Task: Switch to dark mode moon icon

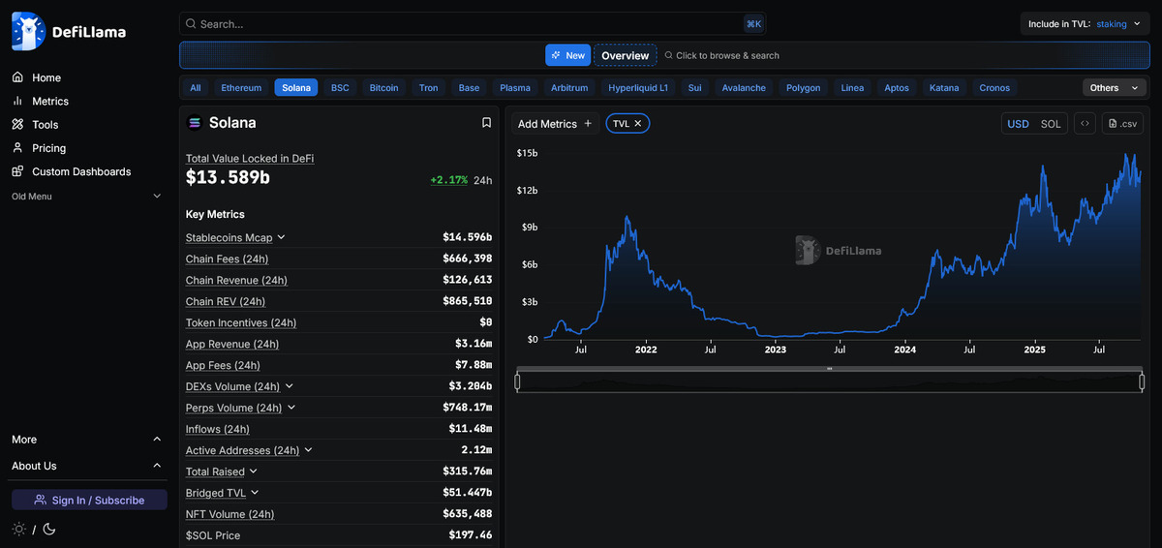Action: (49, 530)
